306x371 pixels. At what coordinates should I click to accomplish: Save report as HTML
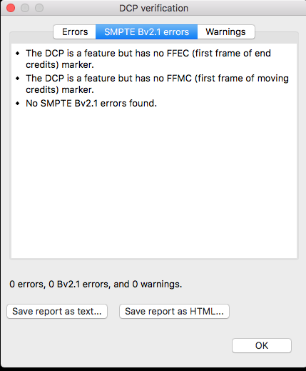[x=174, y=311]
